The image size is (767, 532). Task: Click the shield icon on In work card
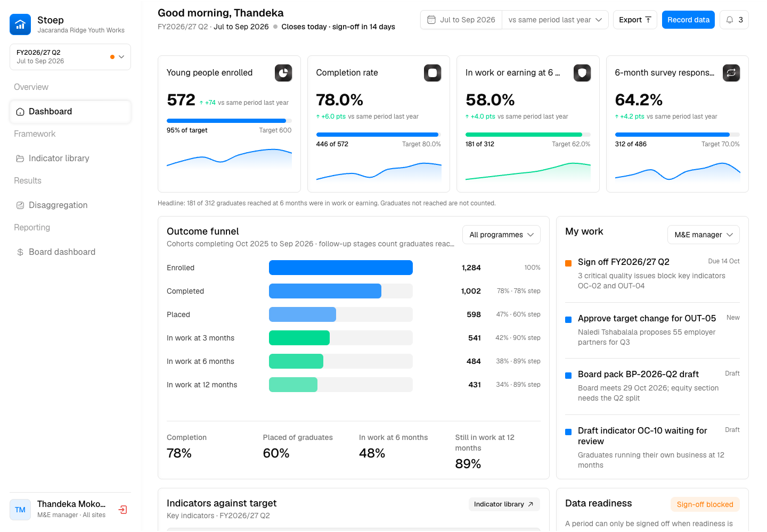click(582, 73)
